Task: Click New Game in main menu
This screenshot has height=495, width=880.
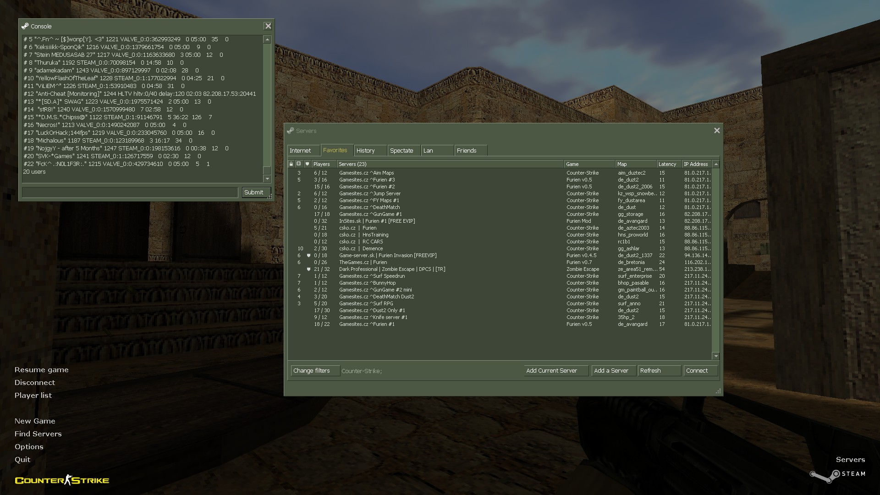Action: click(x=35, y=421)
